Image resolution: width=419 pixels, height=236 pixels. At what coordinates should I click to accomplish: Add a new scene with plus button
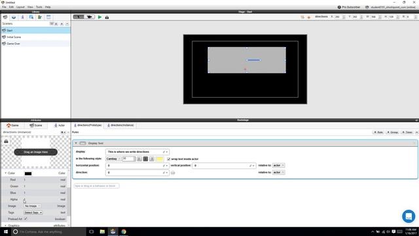(62, 24)
